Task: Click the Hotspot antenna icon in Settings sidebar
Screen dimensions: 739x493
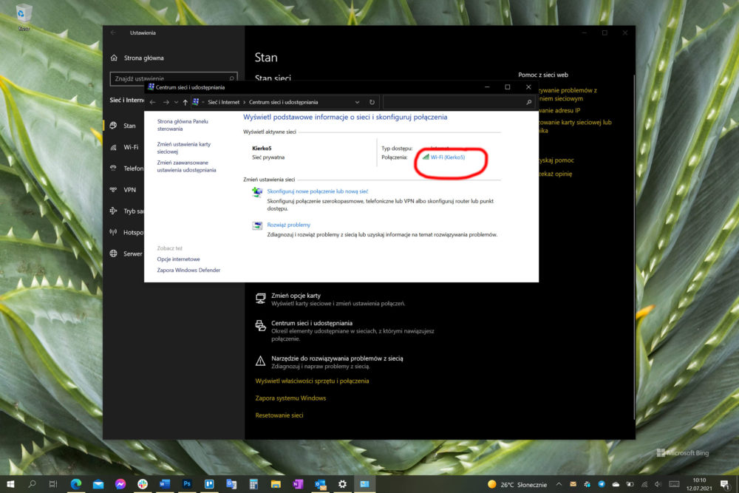Action: 113,232
